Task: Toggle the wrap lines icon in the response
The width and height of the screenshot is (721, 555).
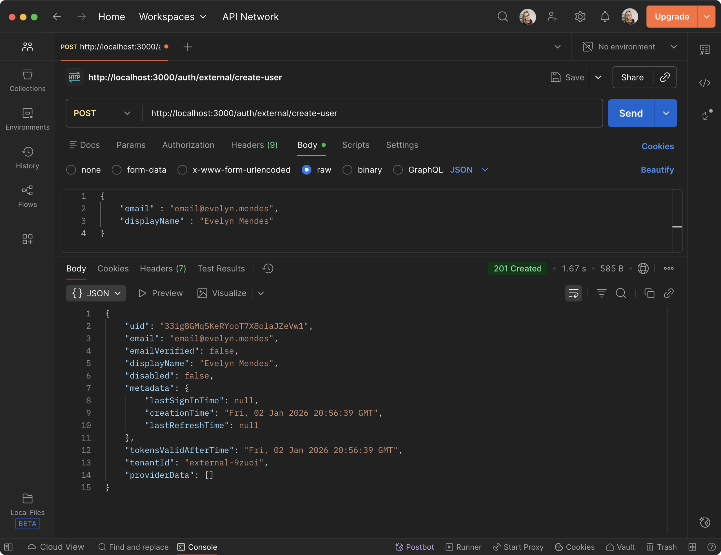Action: pos(573,293)
